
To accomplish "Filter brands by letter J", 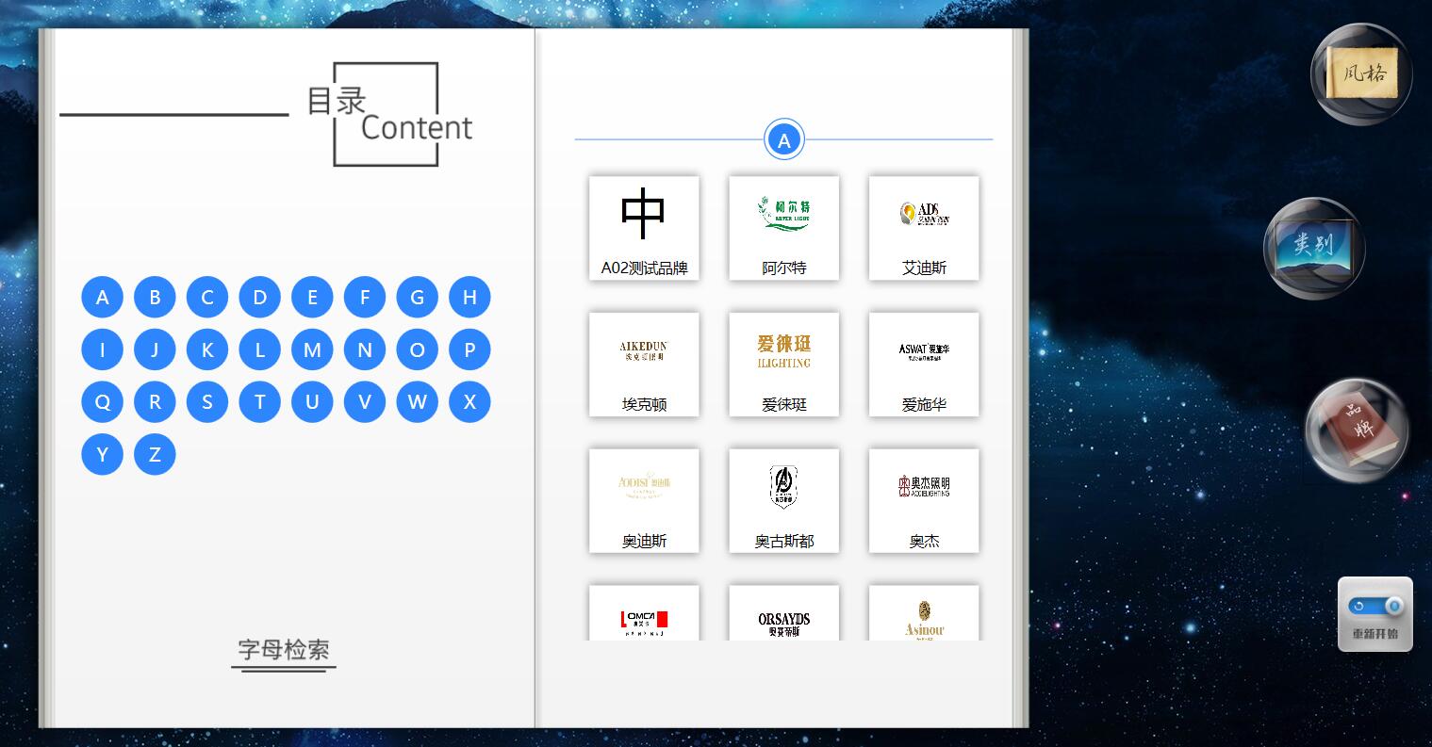I will point(155,350).
